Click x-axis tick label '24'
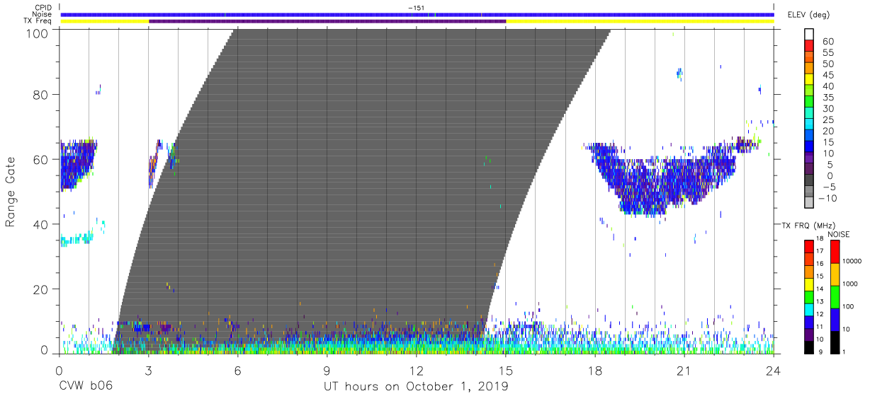This screenshot has height=401, width=870. tap(773, 371)
